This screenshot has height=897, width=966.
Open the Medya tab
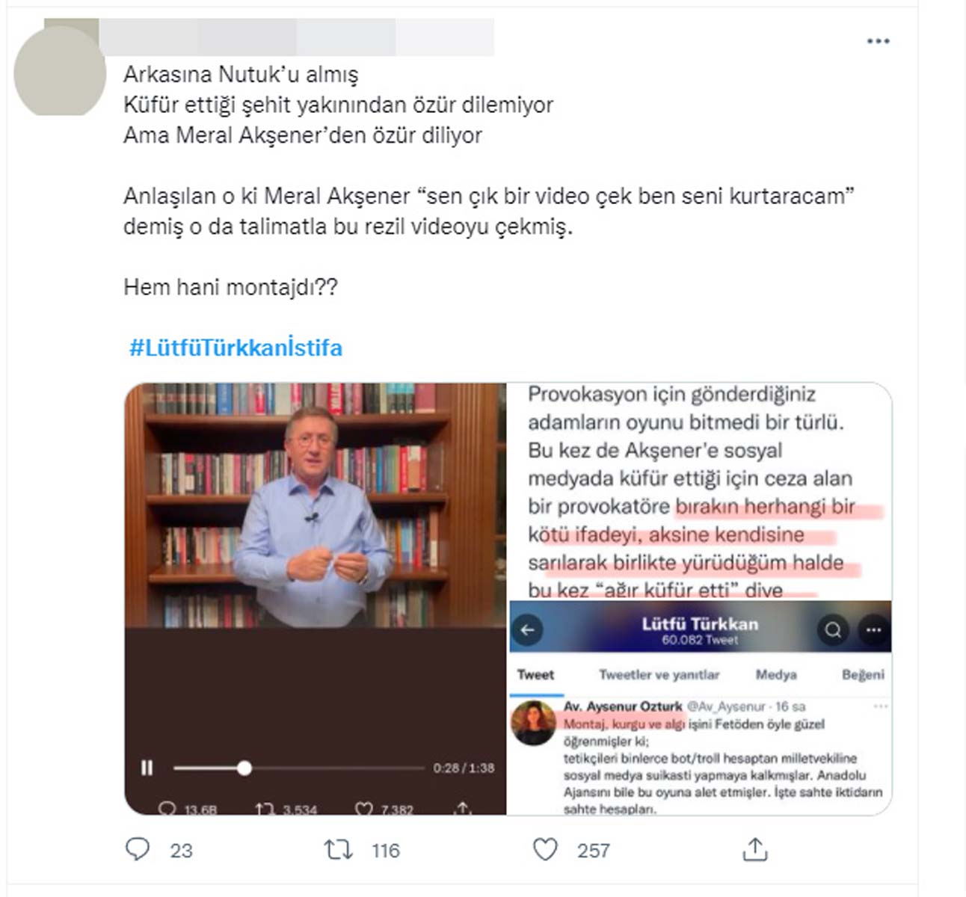776,675
